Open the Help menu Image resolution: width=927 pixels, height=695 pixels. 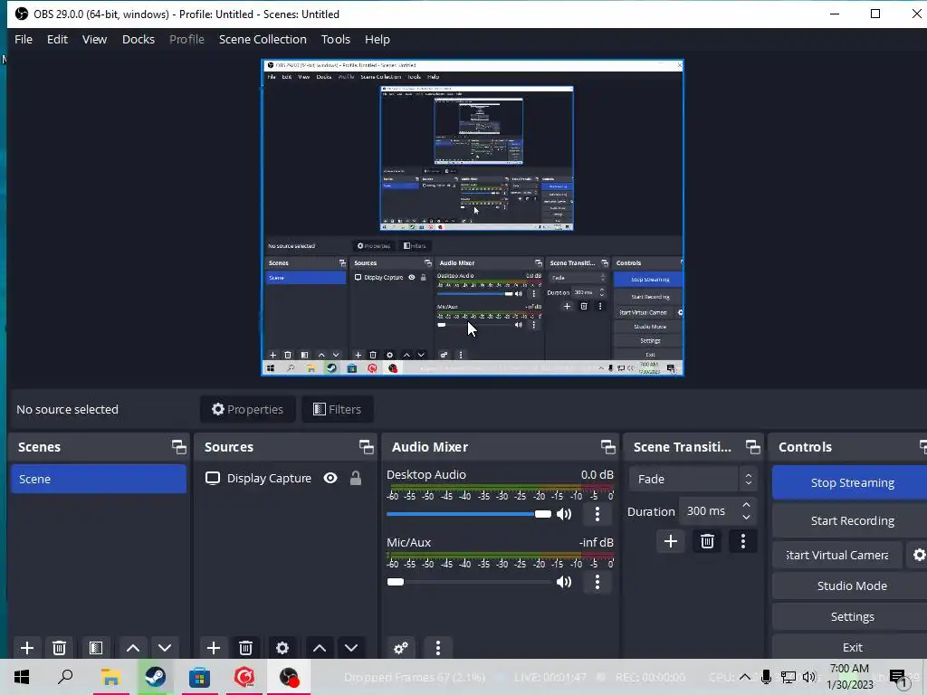[x=377, y=40]
